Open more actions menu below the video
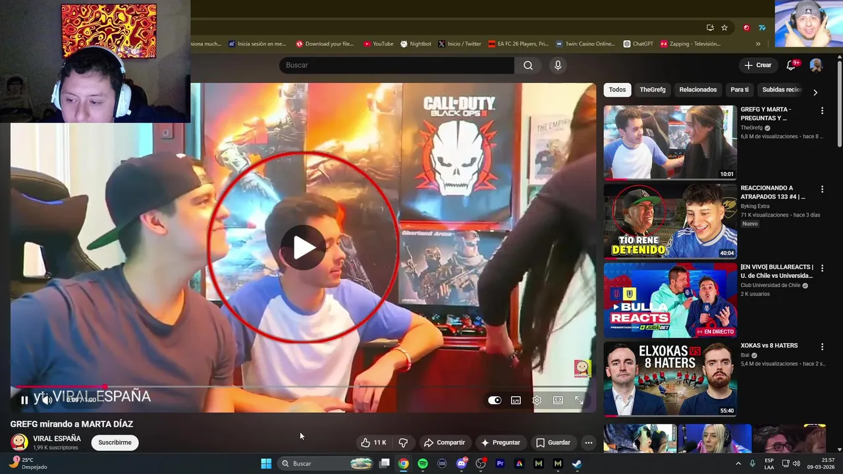 pyautogui.click(x=589, y=442)
